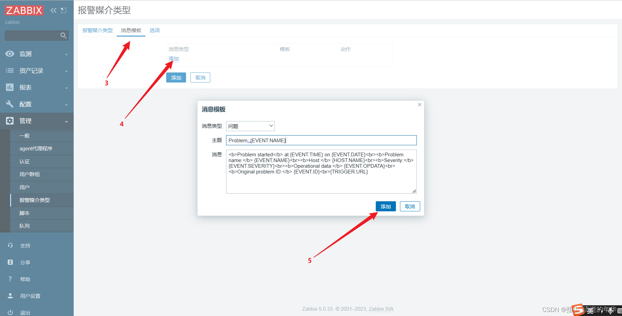
Task: Click the Inventory list icon
Action: [10, 70]
